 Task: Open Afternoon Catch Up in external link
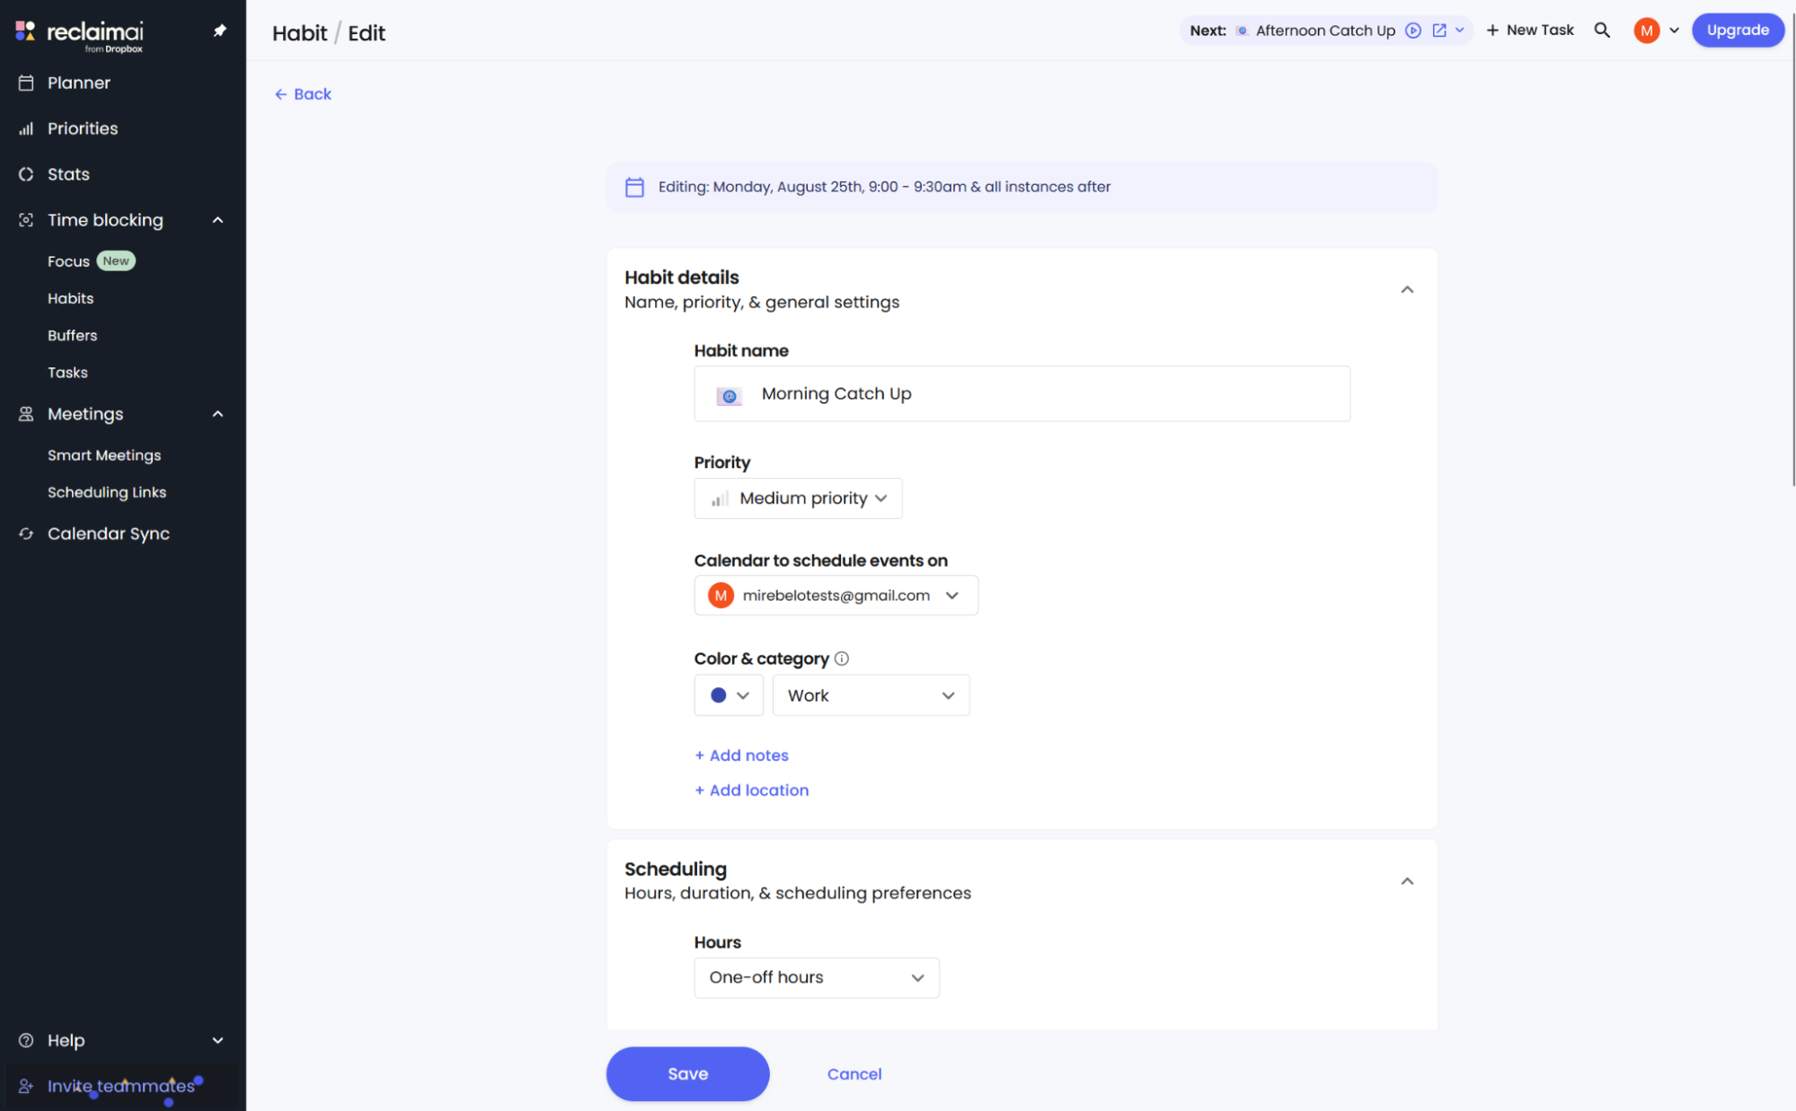1438,30
